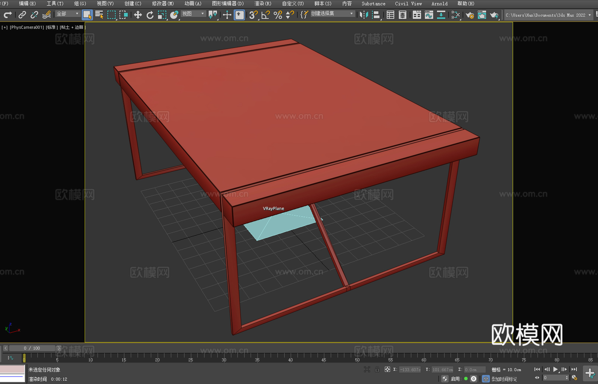
Task: Toggle the Selection Lock padlock
Action: (x=377, y=369)
